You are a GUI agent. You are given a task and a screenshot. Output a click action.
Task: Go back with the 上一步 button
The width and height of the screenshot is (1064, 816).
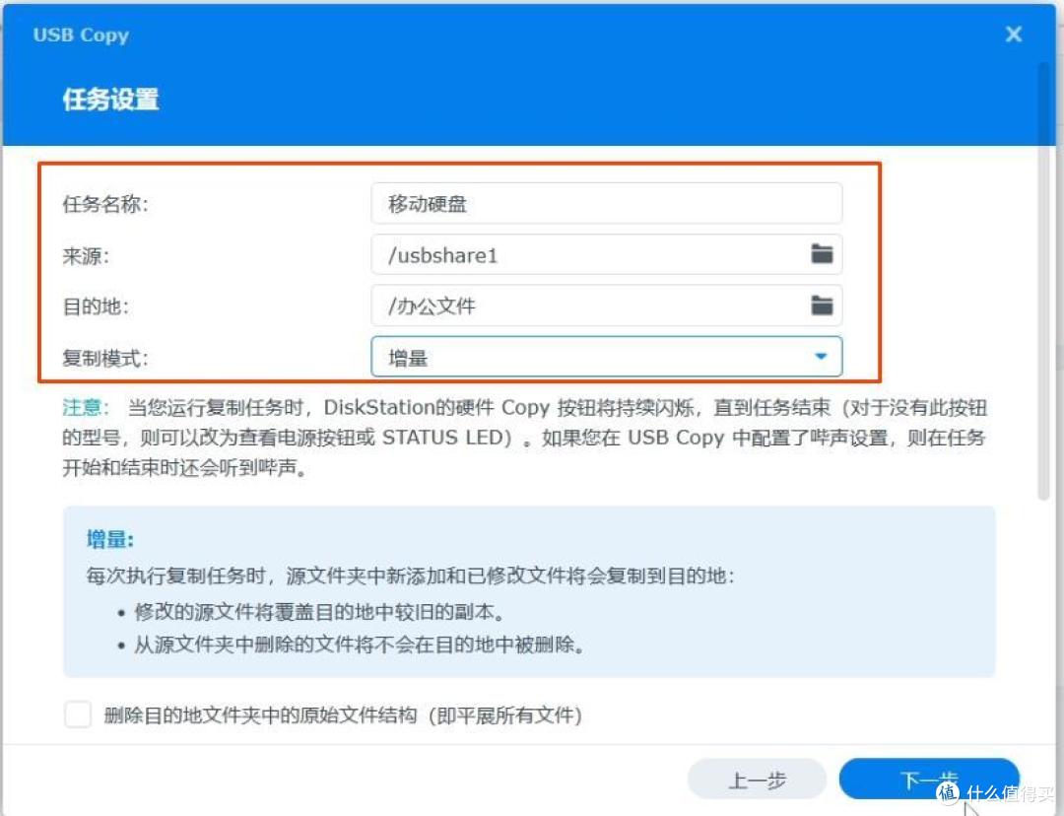coord(757,780)
